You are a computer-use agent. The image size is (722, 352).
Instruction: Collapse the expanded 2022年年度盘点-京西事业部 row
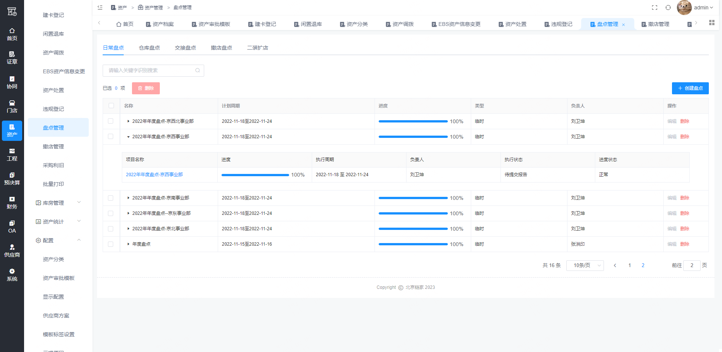point(128,137)
